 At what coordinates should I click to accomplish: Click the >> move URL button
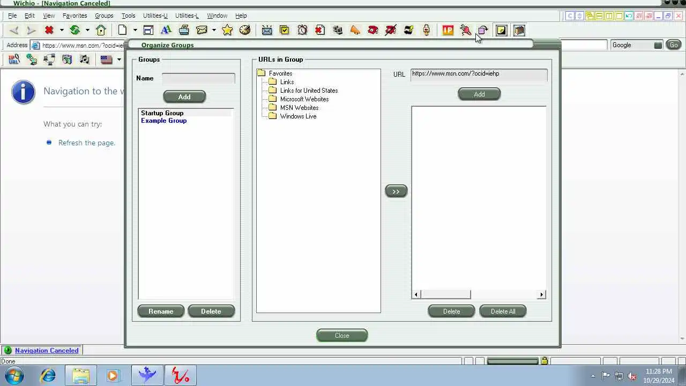click(396, 191)
